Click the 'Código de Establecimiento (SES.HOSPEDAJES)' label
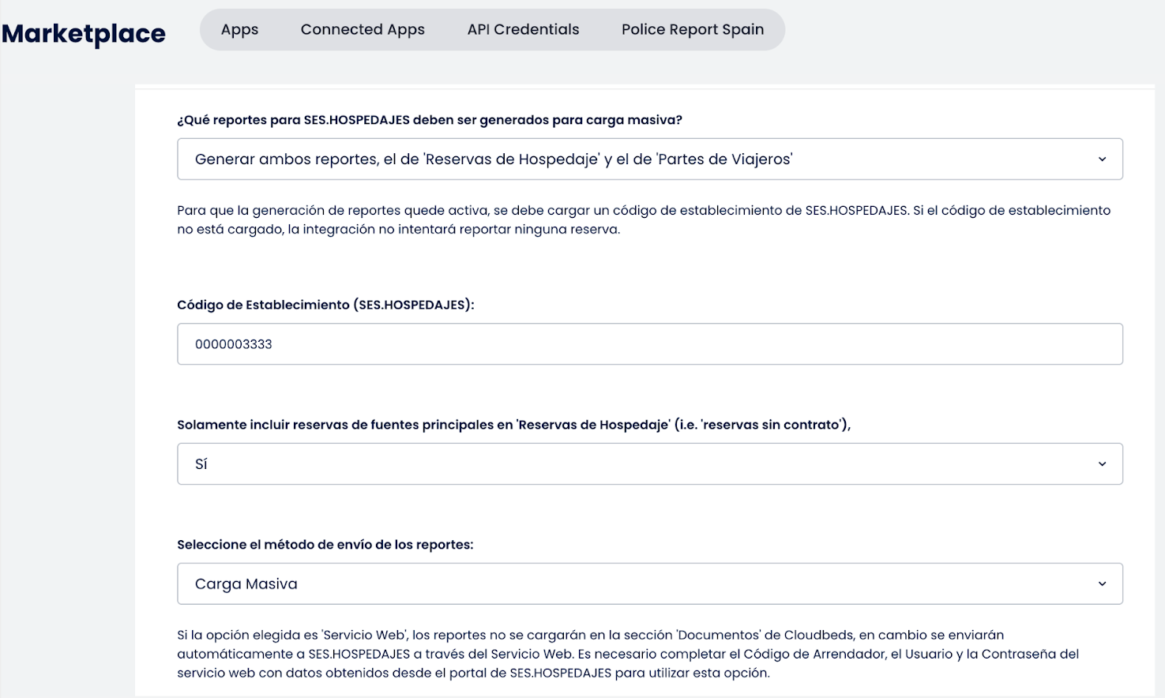The width and height of the screenshot is (1165, 698). (x=325, y=305)
